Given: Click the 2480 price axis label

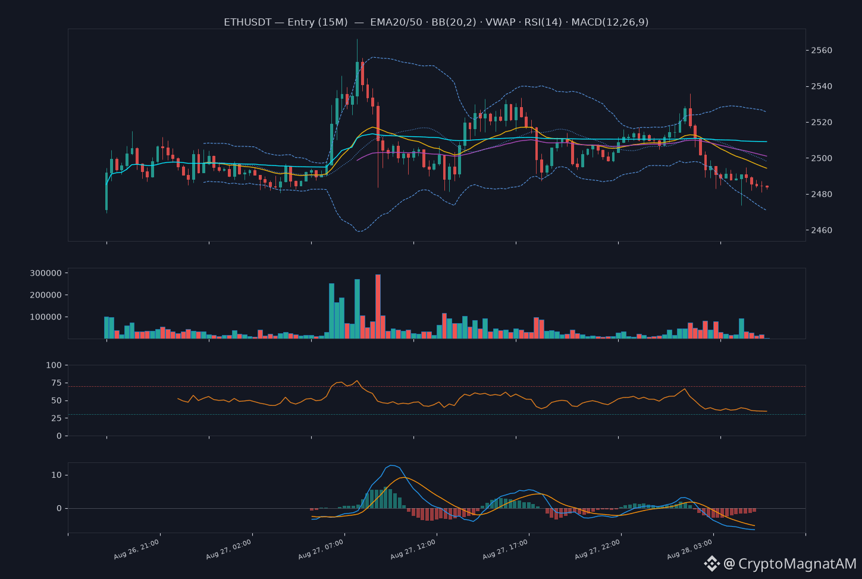Looking at the screenshot, I should coord(822,195).
